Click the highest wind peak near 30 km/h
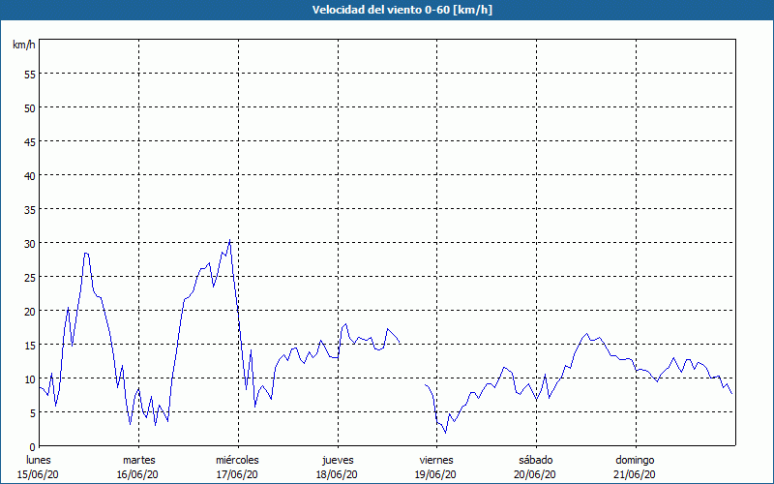This screenshot has height=484, width=774. pyautogui.click(x=230, y=240)
